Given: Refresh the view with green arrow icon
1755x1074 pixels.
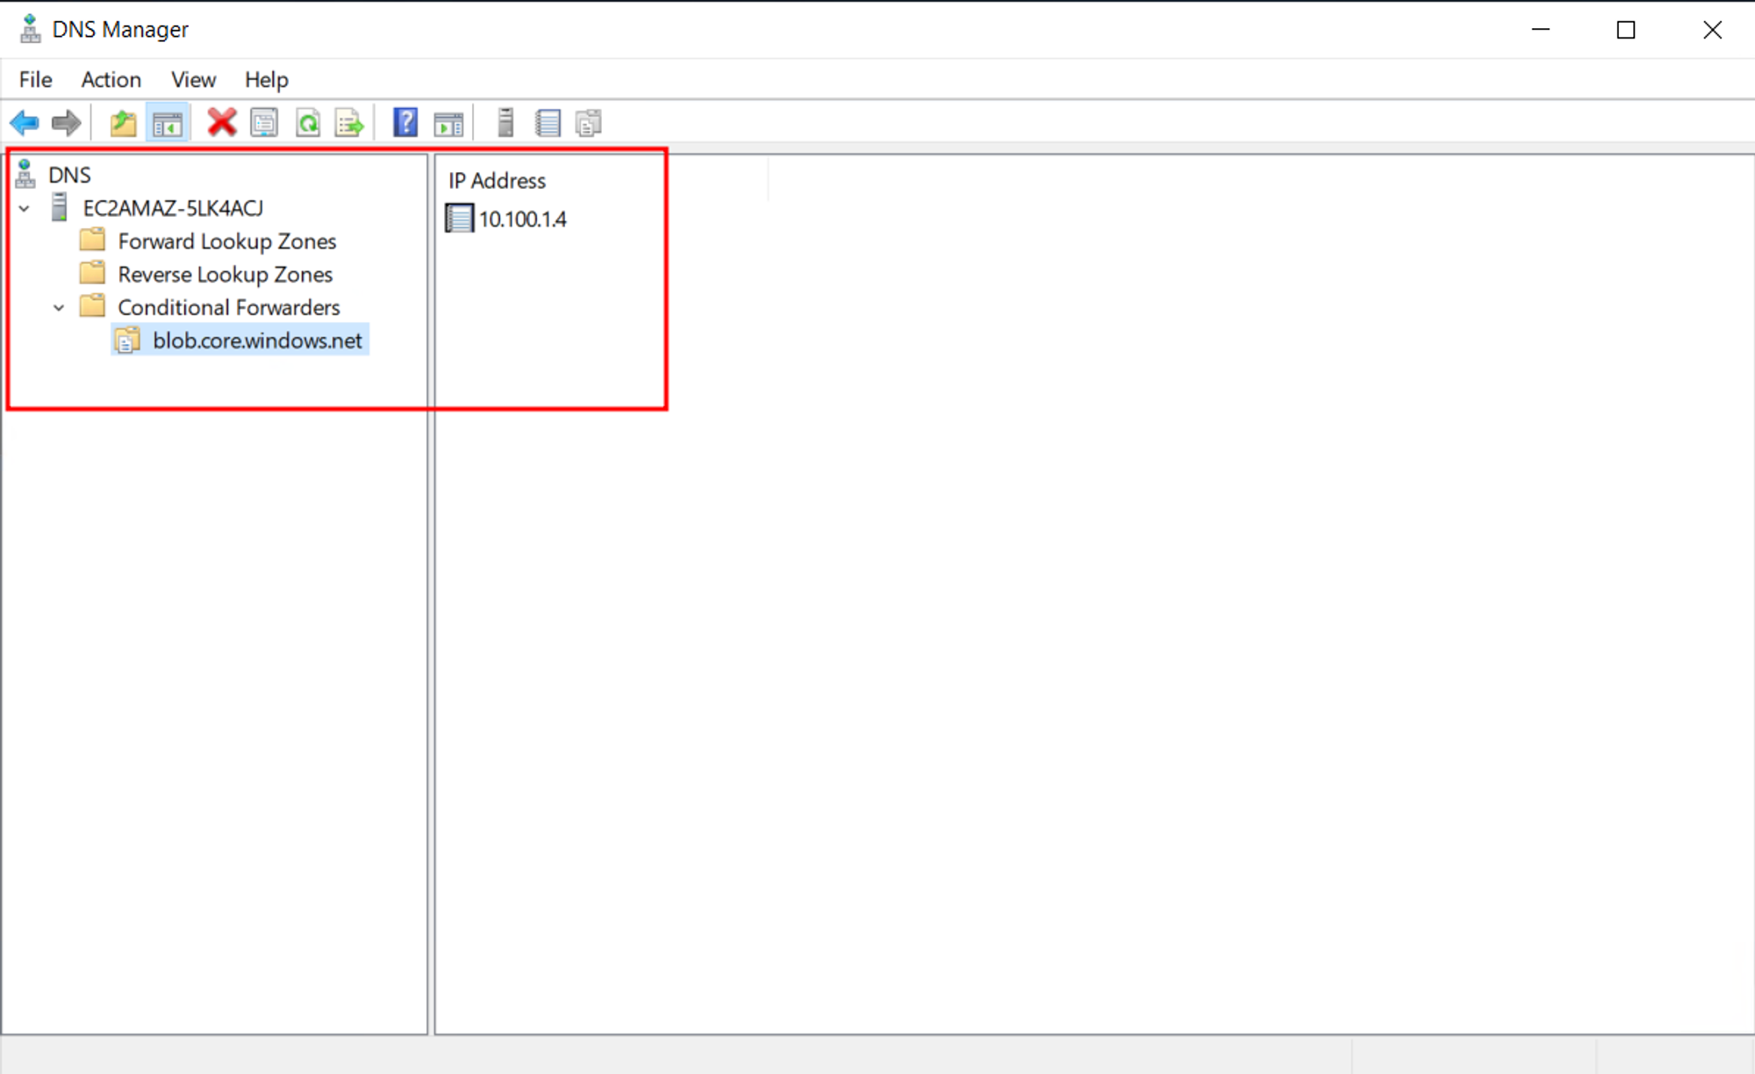Looking at the screenshot, I should (x=307, y=123).
